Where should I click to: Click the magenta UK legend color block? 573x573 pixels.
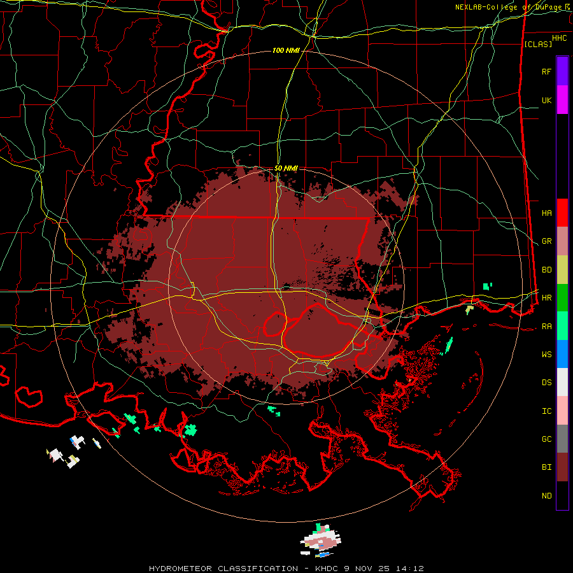click(562, 100)
